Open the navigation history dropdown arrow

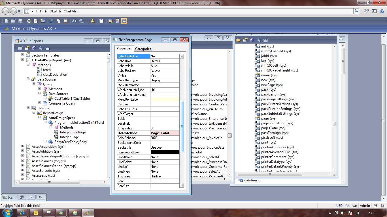click(19, 11)
